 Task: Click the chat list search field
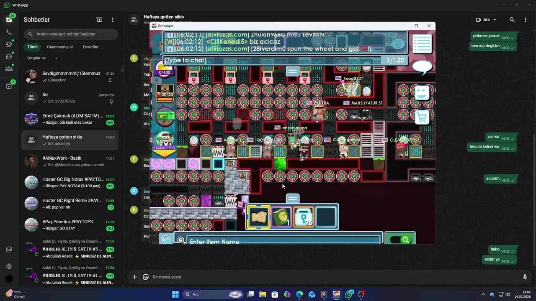pyautogui.click(x=71, y=34)
